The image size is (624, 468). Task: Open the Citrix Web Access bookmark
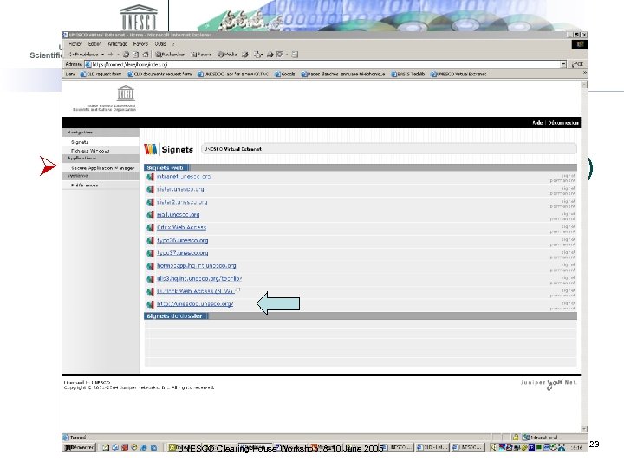point(181,227)
